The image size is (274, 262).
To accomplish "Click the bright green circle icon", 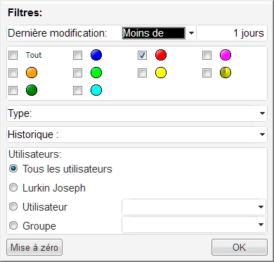I will click(x=96, y=73).
